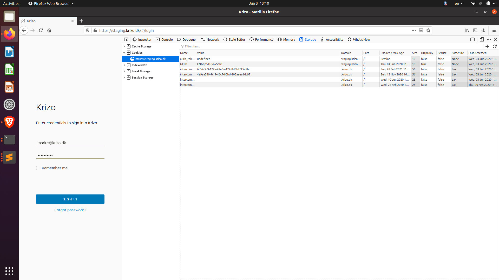Expand the Cache Storage tree node
499x280 pixels.
[124, 46]
